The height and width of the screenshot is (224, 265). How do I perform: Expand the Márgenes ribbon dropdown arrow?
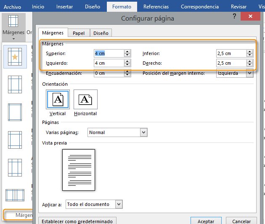coord(13,39)
